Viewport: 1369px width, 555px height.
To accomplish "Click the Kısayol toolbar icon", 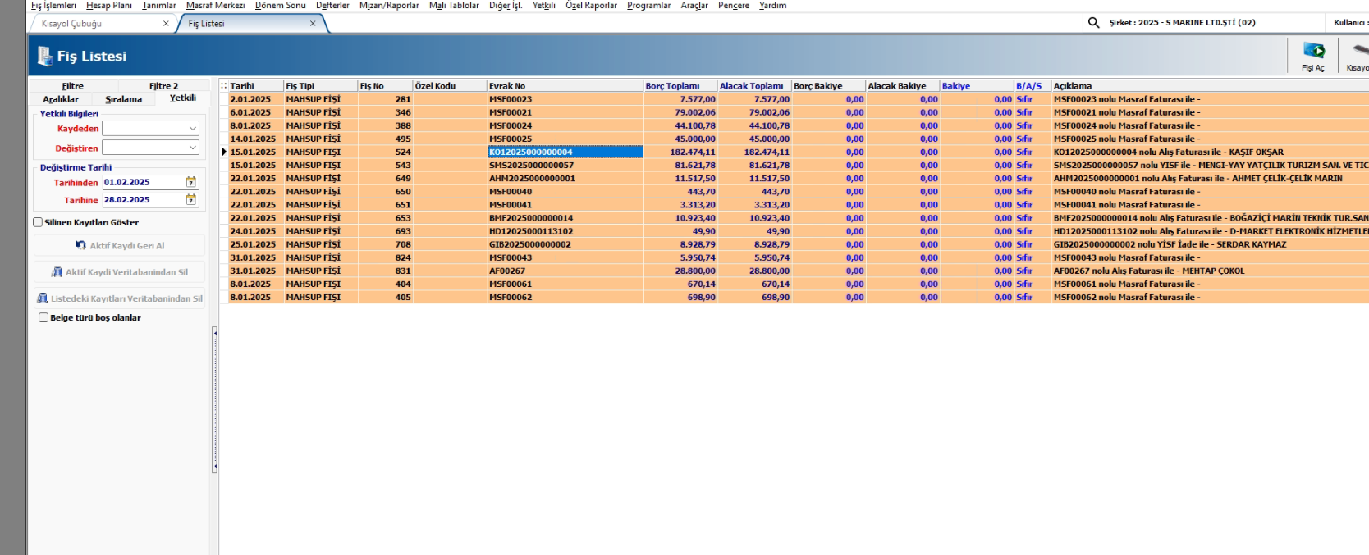I will tap(1357, 56).
